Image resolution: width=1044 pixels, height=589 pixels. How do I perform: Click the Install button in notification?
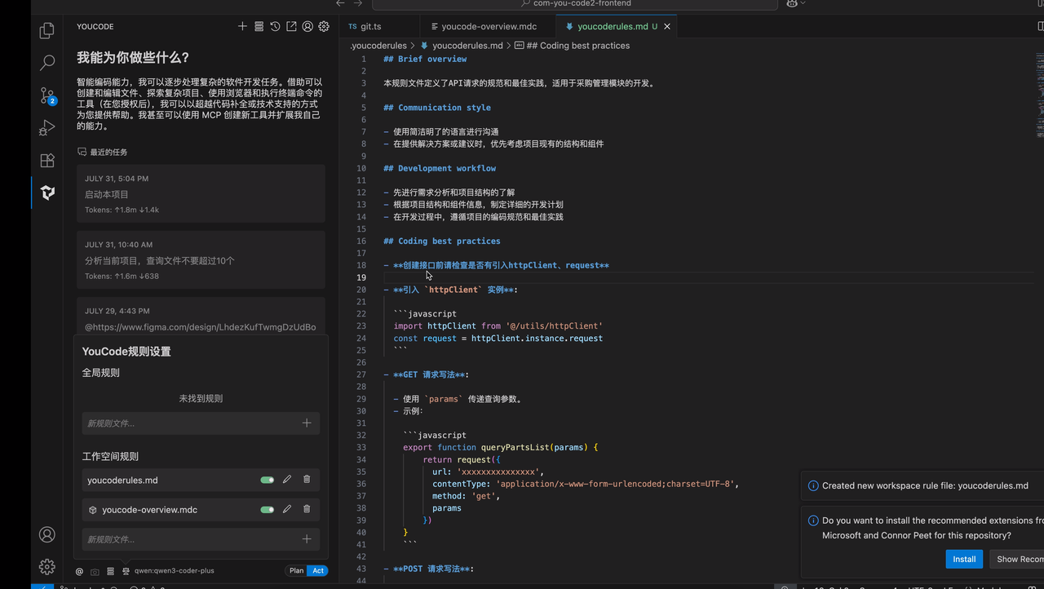[964, 560]
